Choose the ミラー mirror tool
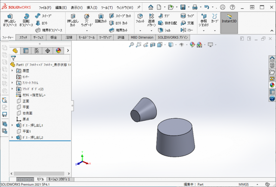The image size is (276, 187). click(x=187, y=30)
